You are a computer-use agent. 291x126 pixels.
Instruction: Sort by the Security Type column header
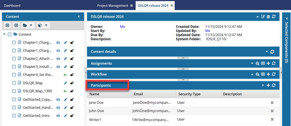[189, 94]
